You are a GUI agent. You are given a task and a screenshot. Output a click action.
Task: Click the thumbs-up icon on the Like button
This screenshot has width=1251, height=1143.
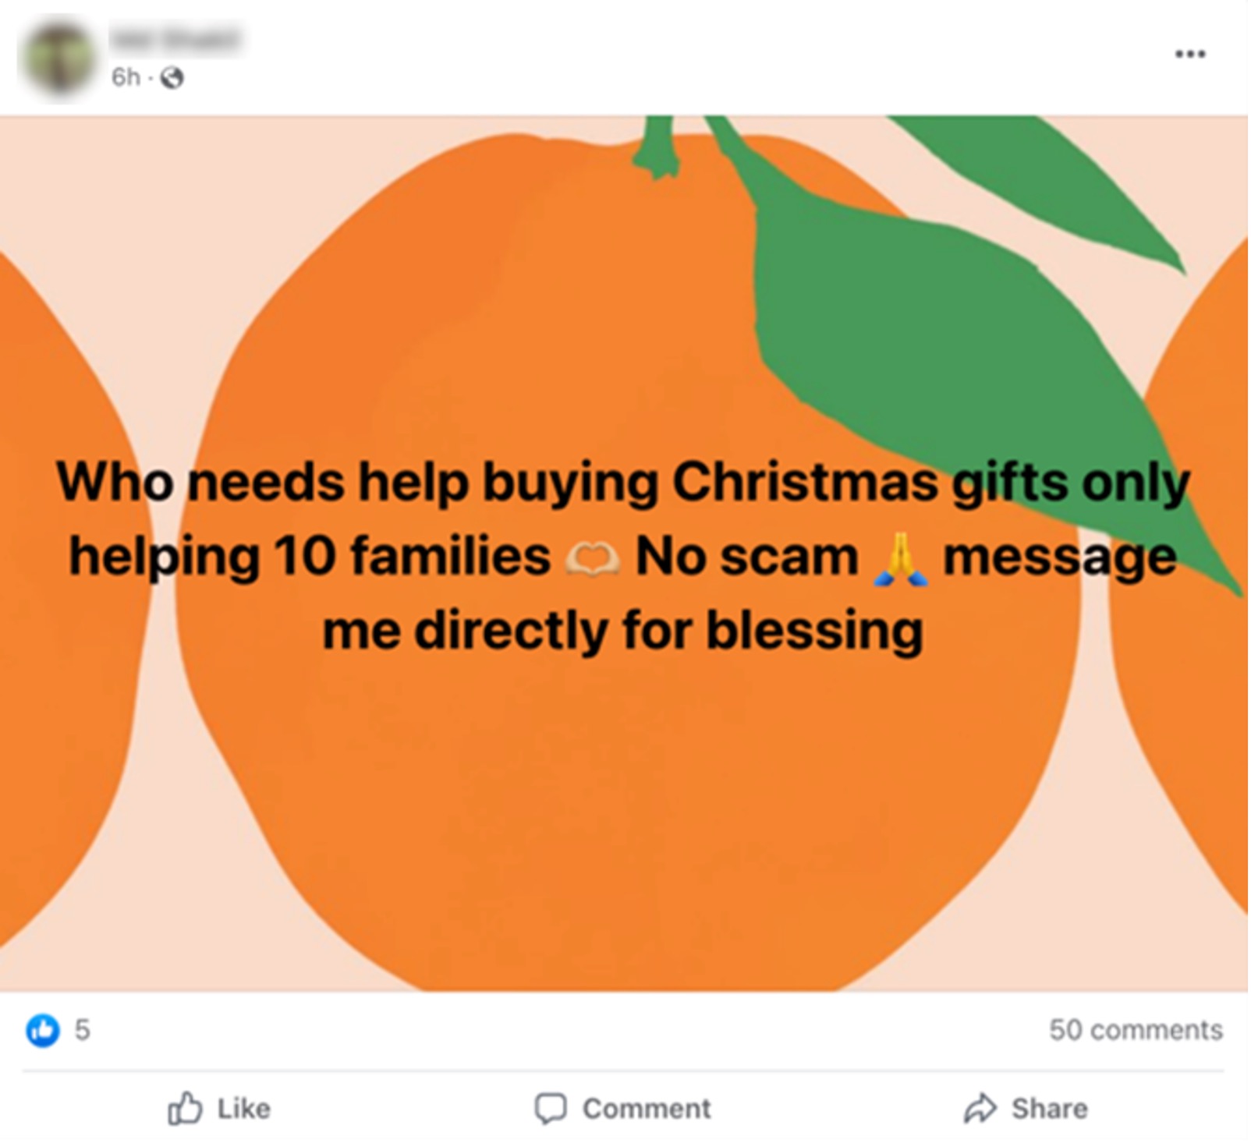pos(185,1108)
